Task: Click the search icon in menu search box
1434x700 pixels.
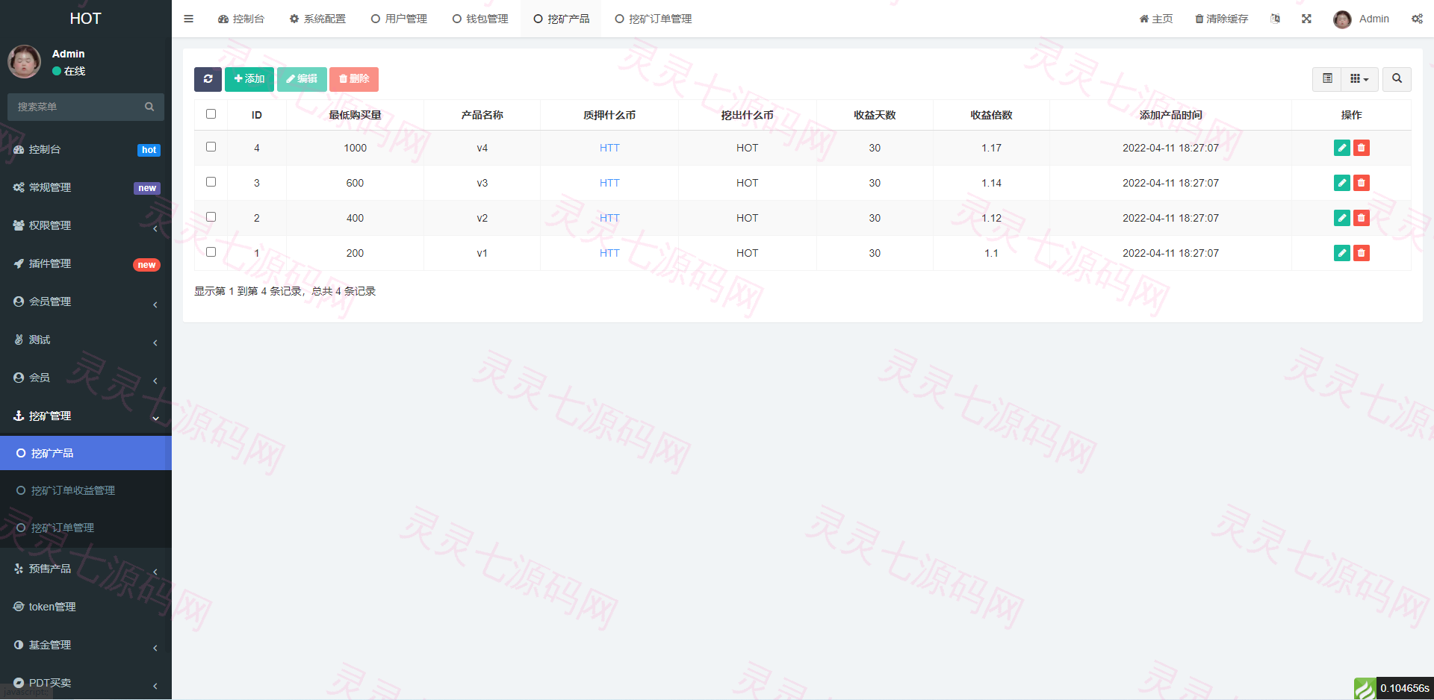Action: tap(149, 107)
